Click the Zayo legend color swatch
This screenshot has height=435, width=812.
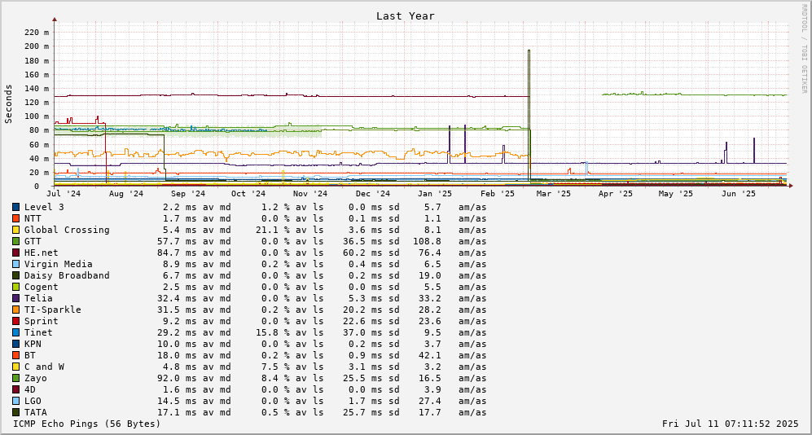pyautogui.click(x=16, y=378)
